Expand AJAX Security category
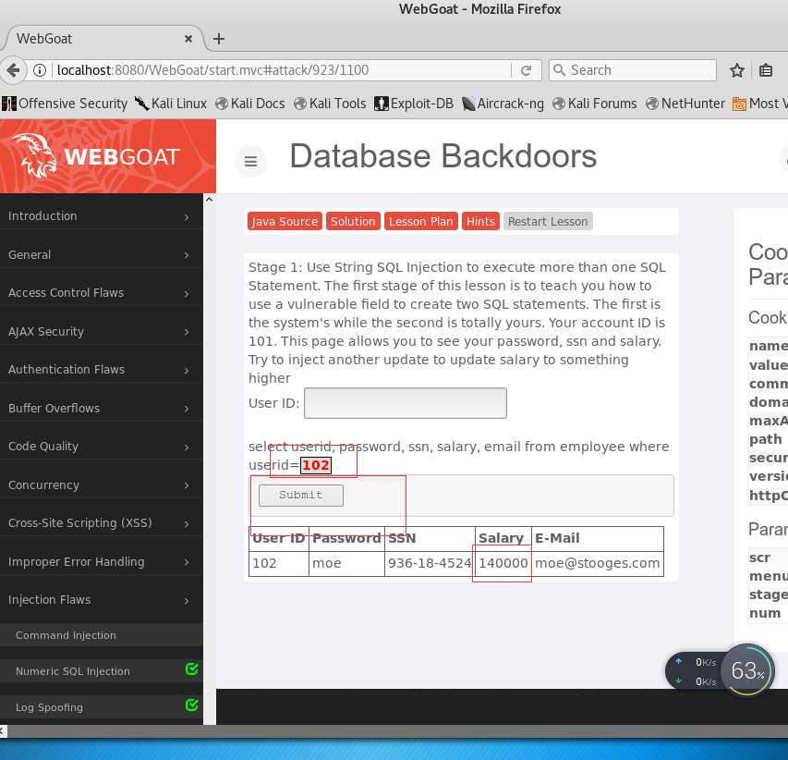Viewport: 788px width, 760px height. pyautogui.click(x=101, y=332)
